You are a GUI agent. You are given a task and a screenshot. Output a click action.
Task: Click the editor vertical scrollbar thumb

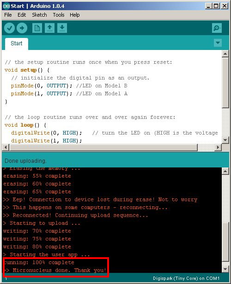pyautogui.click(x=225, y=83)
